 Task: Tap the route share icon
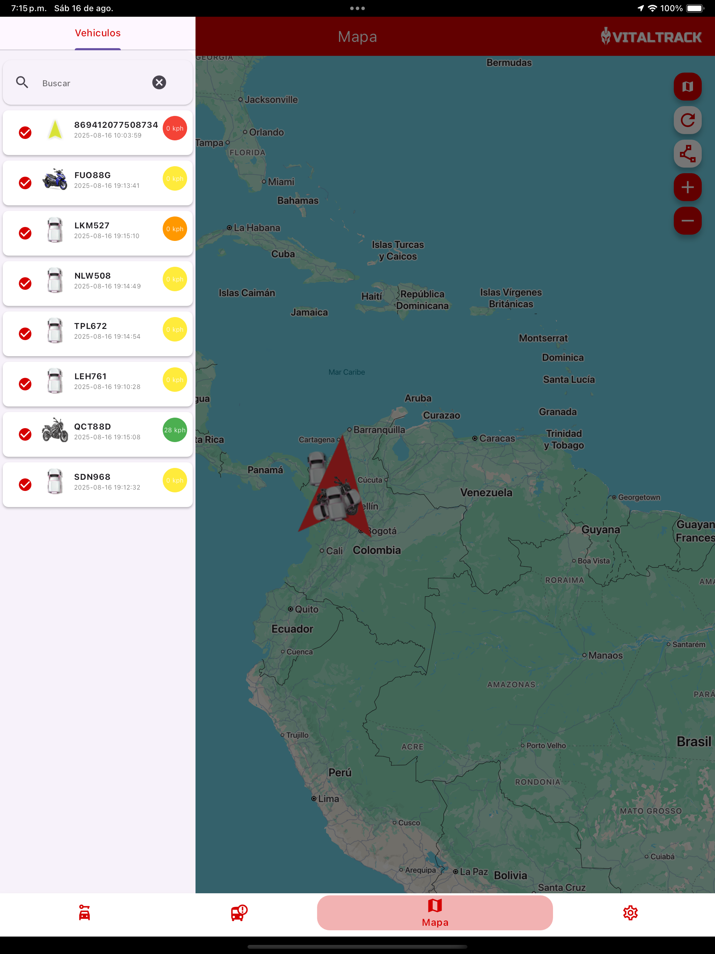click(687, 154)
